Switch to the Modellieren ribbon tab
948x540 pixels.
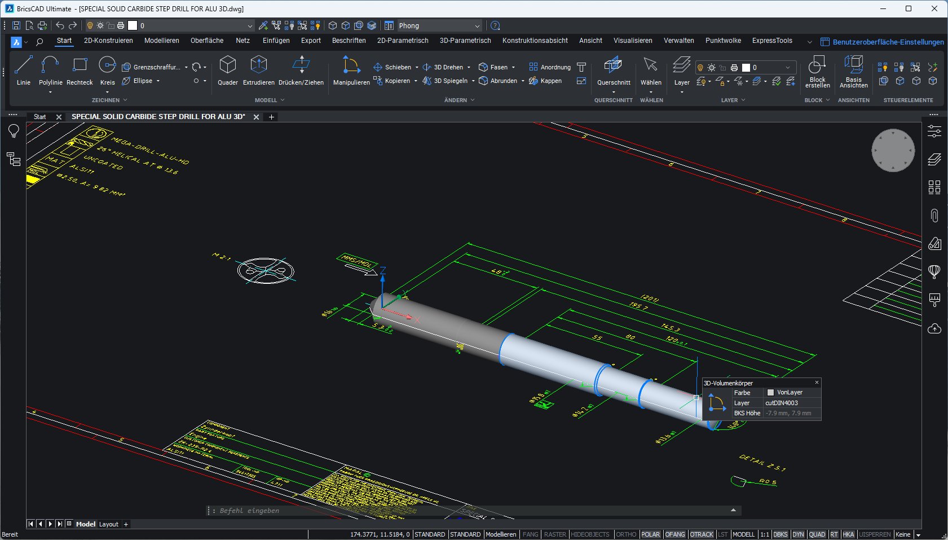pos(162,41)
